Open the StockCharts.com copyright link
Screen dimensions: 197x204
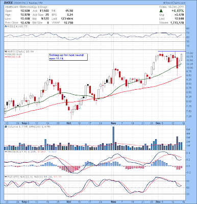coord(174,3)
